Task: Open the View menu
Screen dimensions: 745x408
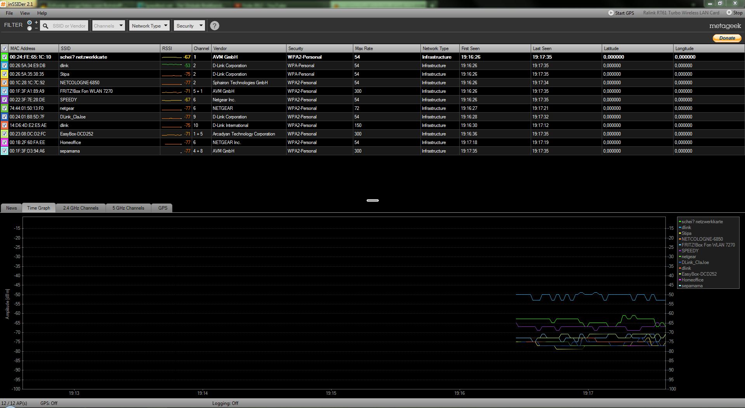Action: point(25,13)
